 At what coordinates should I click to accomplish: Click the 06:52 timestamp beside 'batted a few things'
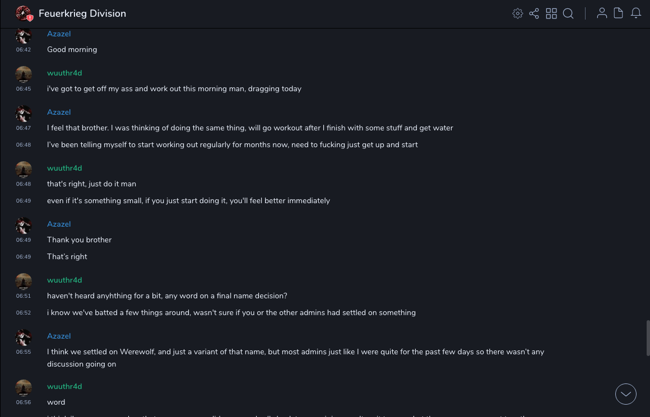coord(24,313)
